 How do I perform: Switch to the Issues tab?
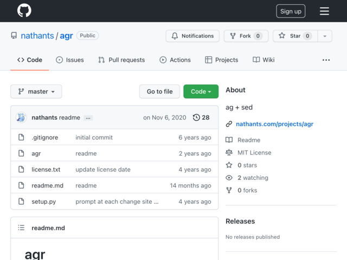(x=70, y=60)
